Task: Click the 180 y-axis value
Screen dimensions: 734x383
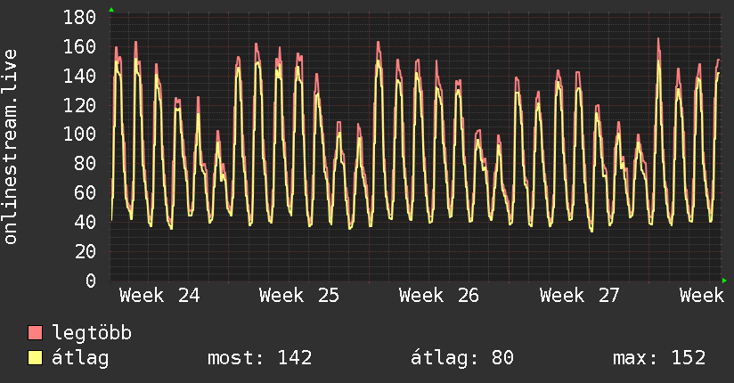Action: (x=79, y=17)
